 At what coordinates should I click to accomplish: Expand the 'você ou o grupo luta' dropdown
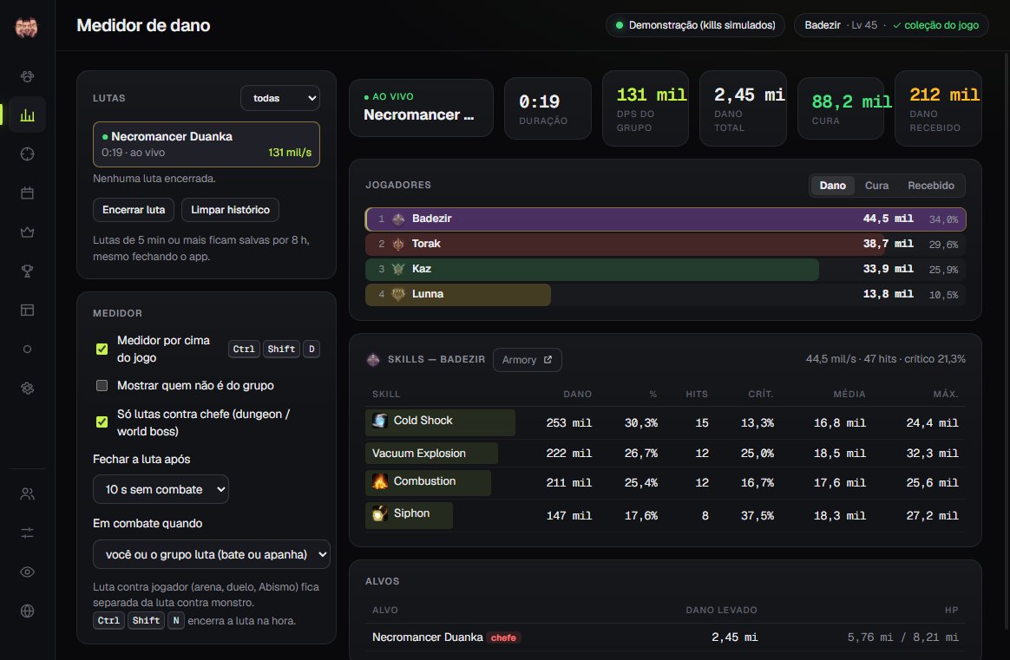211,554
